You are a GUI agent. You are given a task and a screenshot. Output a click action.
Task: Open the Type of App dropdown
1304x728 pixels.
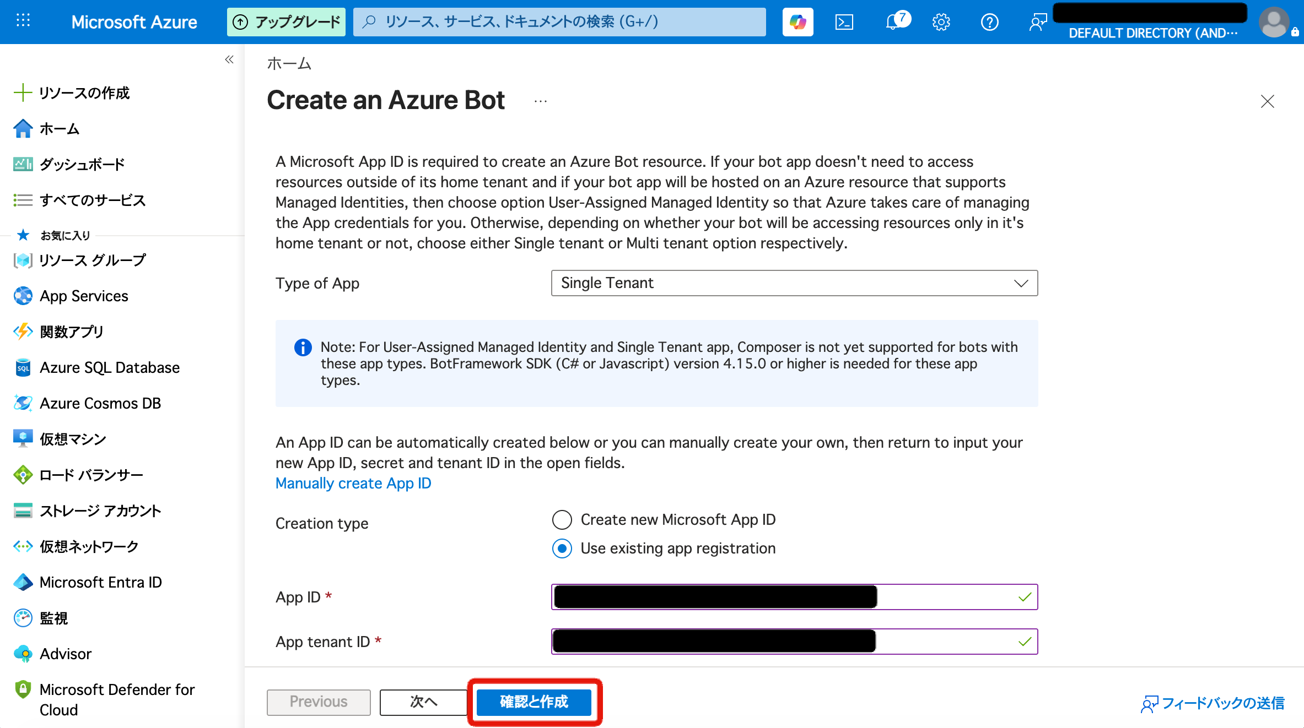click(x=794, y=283)
